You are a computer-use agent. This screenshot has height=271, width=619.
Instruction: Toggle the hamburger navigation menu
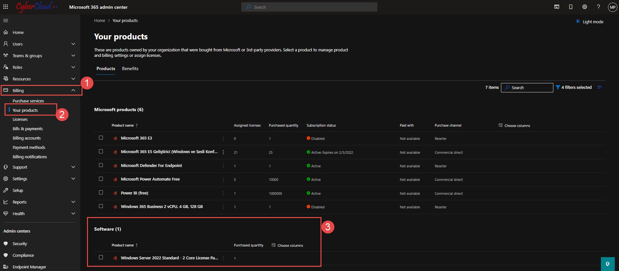[5, 21]
